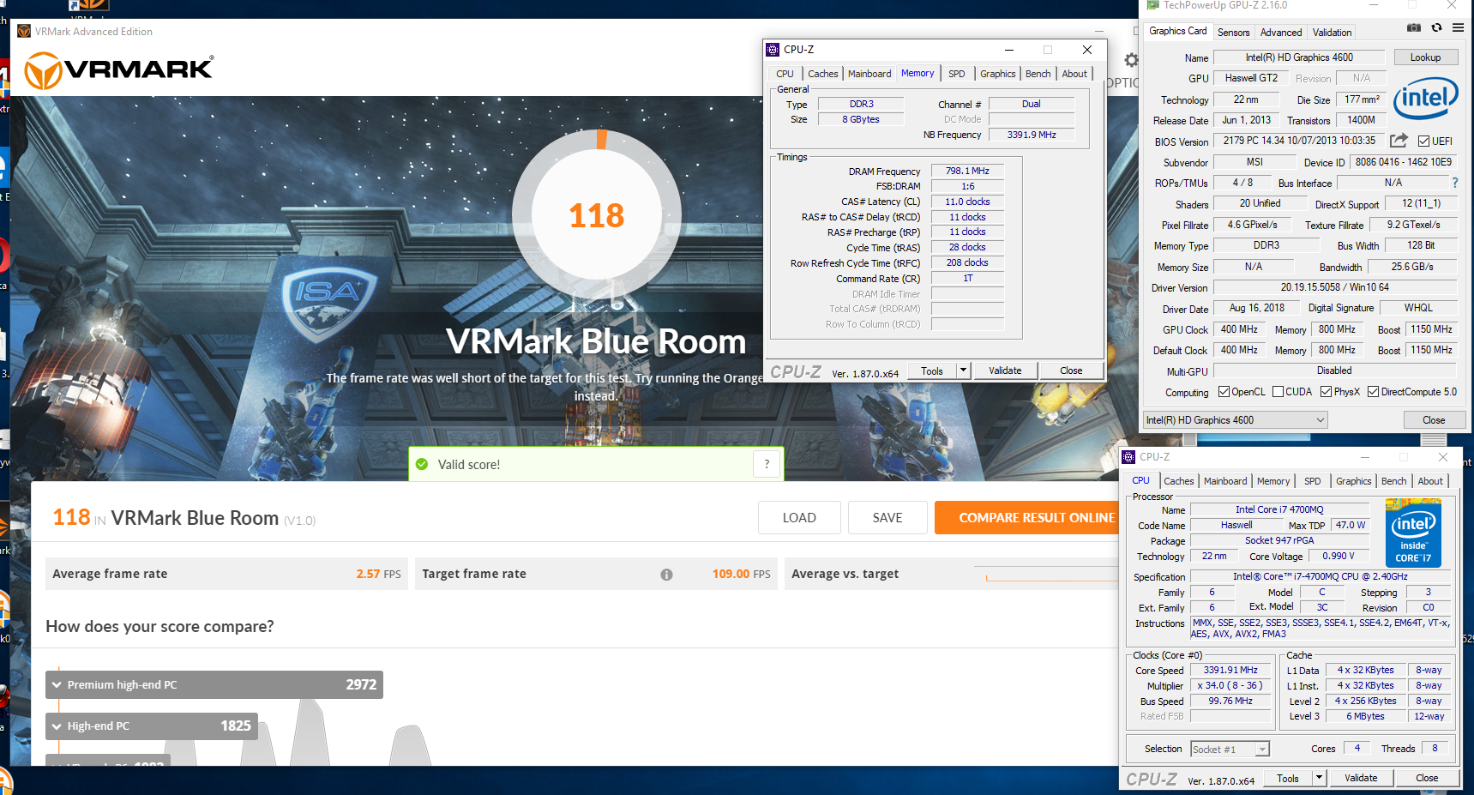Click the Driver Version 20.19.15.5058 field
Image resolution: width=1474 pixels, height=795 pixels.
click(1334, 287)
